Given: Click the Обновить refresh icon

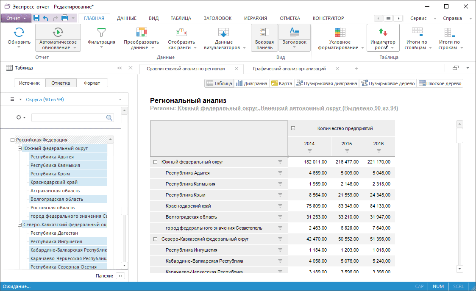Looking at the screenshot, I should tap(19, 33).
